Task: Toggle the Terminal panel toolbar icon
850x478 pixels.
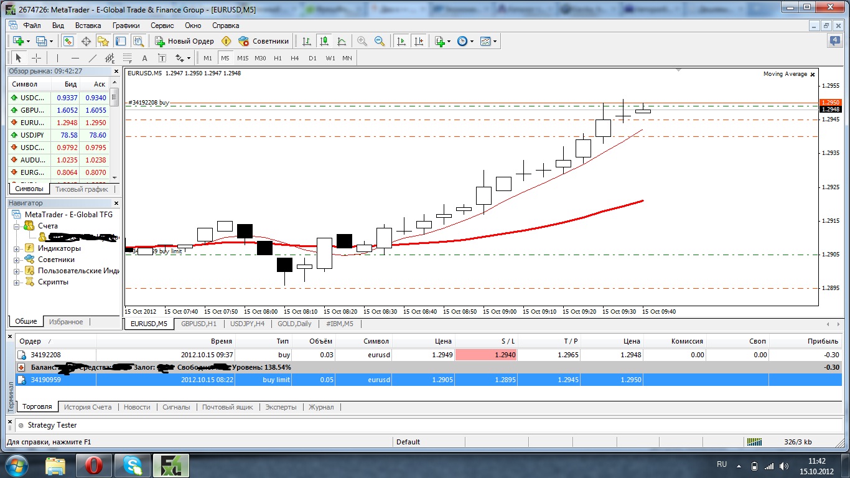Action: pos(121,41)
